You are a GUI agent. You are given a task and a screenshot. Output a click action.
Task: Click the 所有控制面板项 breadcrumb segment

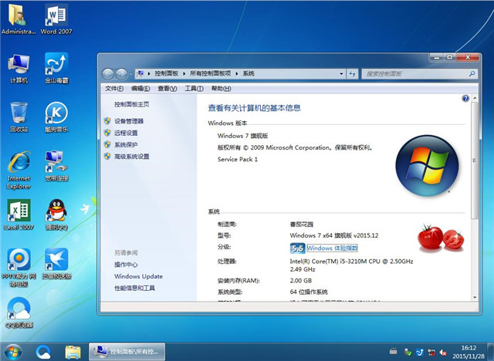click(x=210, y=73)
